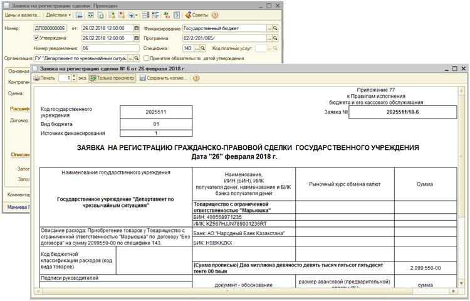The height and width of the screenshot is (301, 470).
Task: Switch to the Основная tab
Action: click(x=19, y=71)
